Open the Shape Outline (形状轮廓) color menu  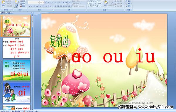(x=119, y=3)
